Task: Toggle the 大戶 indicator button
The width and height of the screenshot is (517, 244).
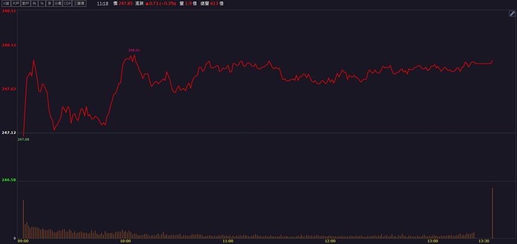Action: click(x=16, y=4)
